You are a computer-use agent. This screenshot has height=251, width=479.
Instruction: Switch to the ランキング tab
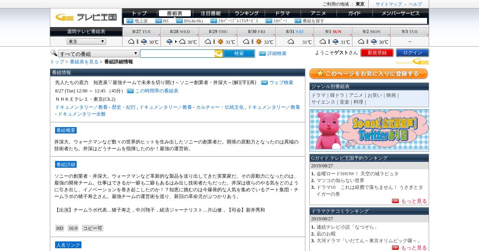coord(246,13)
